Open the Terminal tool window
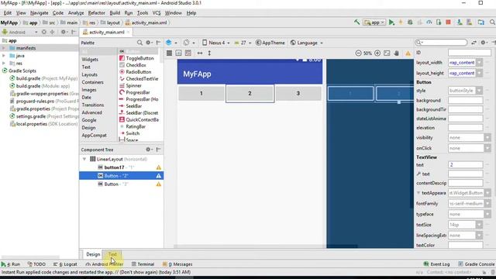 [x=143, y=264]
